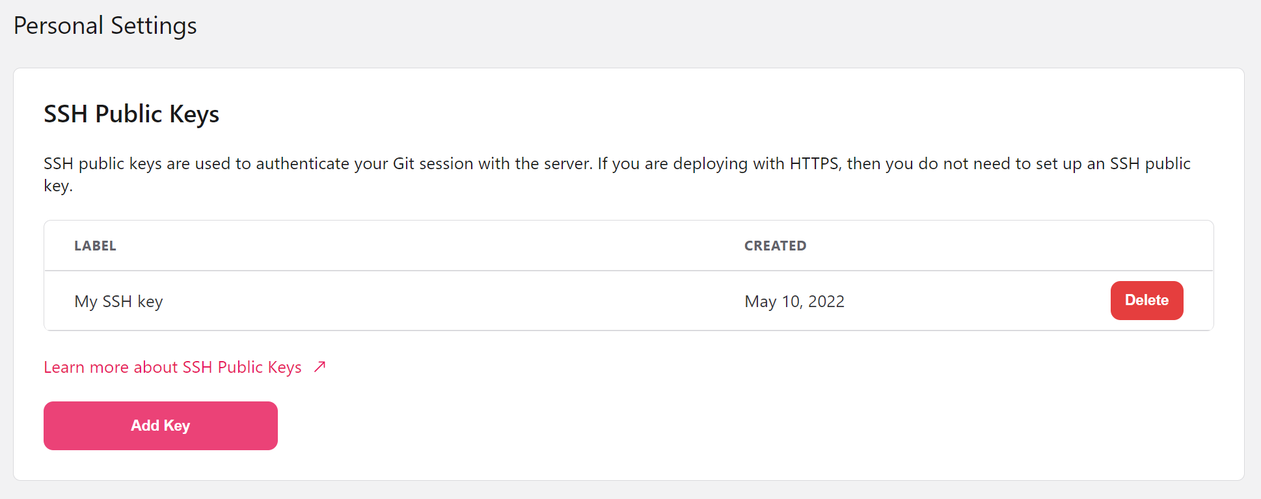Viewport: 1261px width, 499px height.
Task: Click the CREATED column header
Action: point(775,246)
